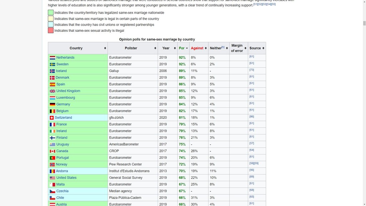This screenshot has width=366, height=206.
Task: Open citation 73 for Iceland's poll
Action: tap(252, 70)
